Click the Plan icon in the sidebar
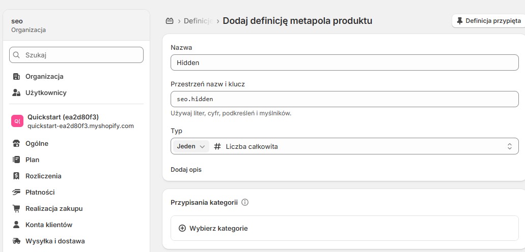This screenshot has width=525, height=252. tap(16, 160)
